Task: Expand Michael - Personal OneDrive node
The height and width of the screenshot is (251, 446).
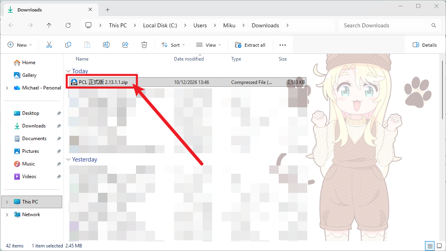Action: (x=7, y=88)
